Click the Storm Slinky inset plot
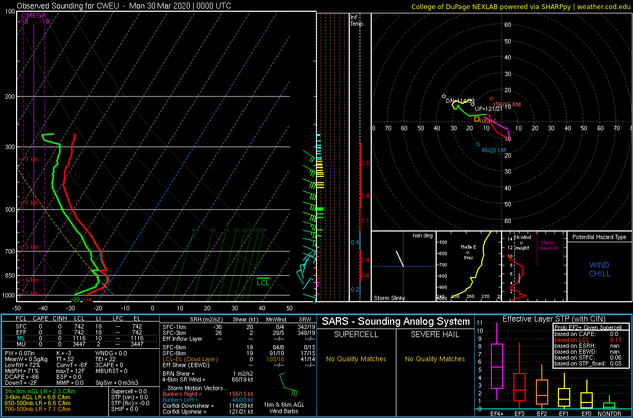Viewport: 633px width, 418px height. [403, 267]
